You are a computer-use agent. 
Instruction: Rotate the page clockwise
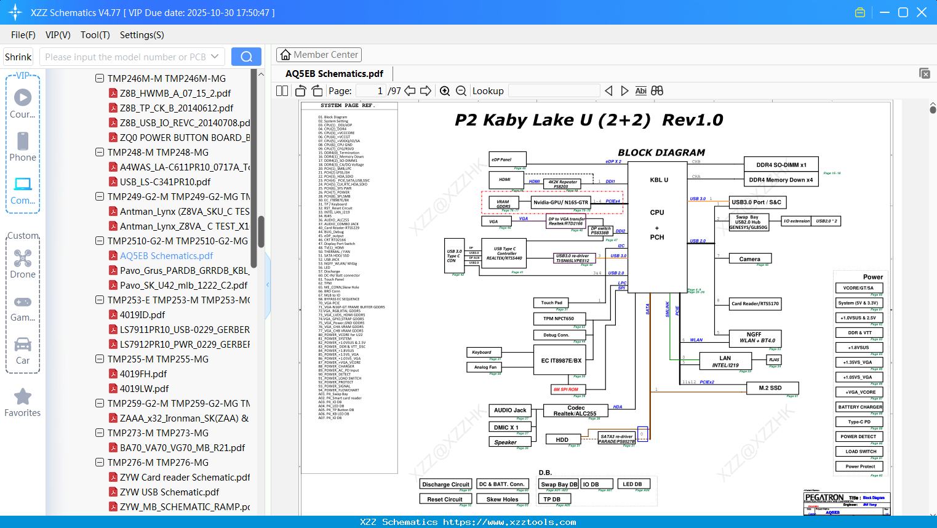(x=317, y=91)
